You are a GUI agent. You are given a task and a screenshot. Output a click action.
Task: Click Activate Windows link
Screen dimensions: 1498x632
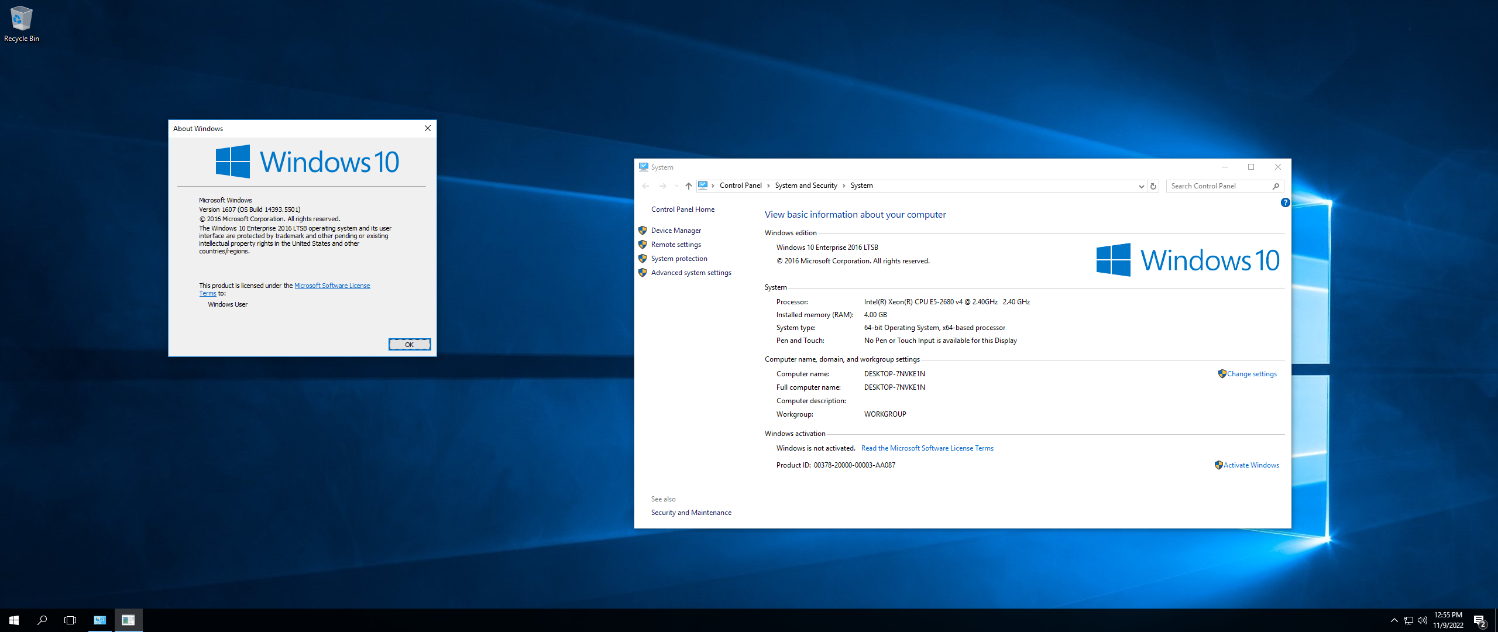click(1251, 465)
